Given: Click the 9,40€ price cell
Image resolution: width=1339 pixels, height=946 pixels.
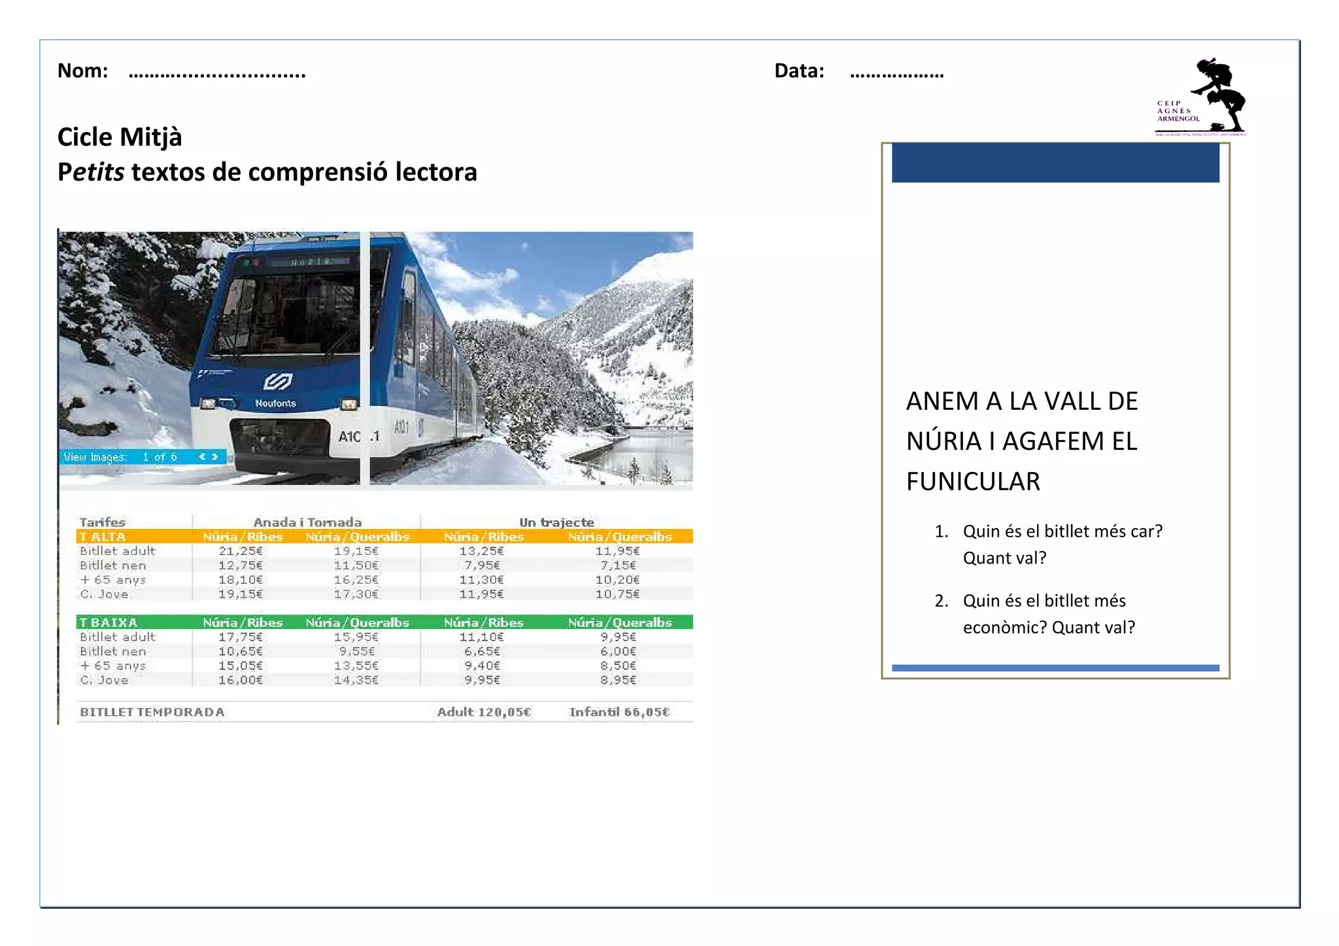Looking at the screenshot, I should 482,666.
